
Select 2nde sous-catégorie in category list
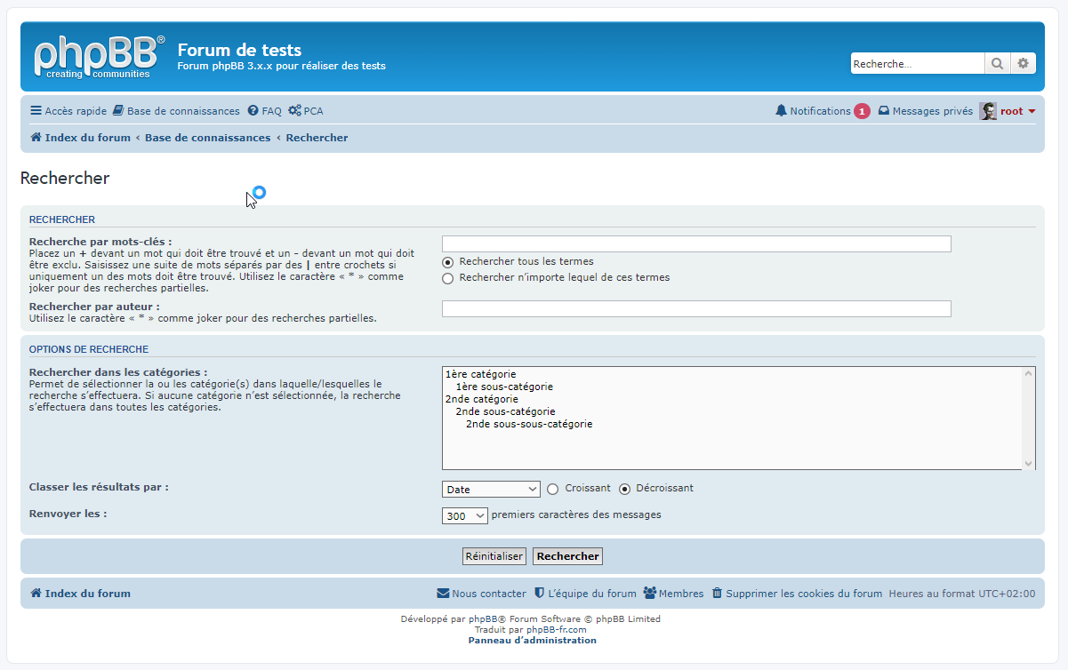(505, 411)
